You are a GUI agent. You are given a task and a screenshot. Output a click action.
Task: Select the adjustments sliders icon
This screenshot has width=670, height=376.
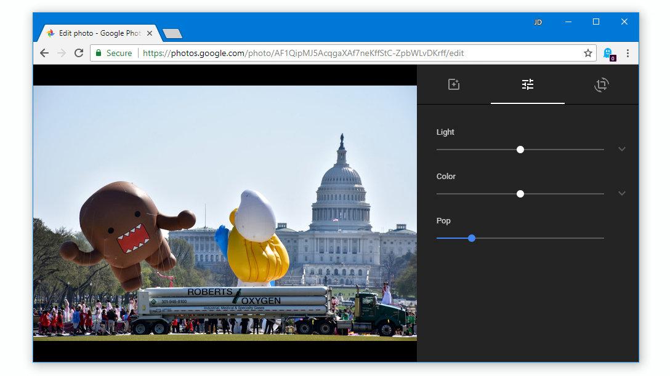pos(527,85)
